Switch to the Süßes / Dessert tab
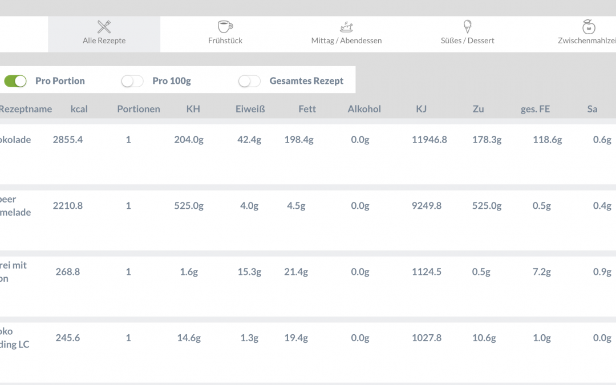The height and width of the screenshot is (385, 616). [468, 40]
